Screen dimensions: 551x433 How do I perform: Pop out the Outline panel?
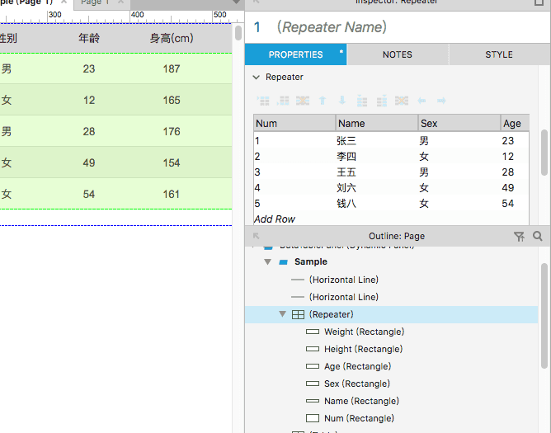(x=257, y=236)
